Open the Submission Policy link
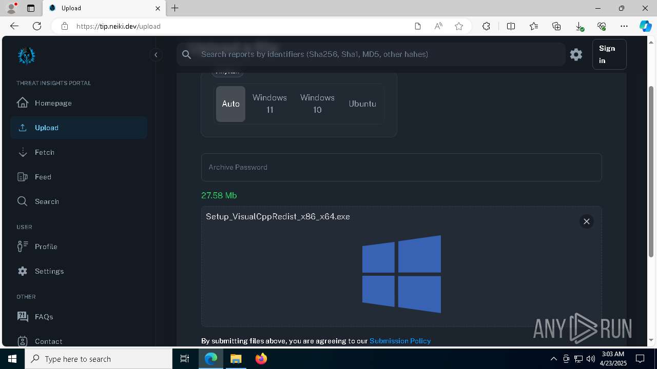Viewport: 657px width, 369px height. click(x=400, y=341)
